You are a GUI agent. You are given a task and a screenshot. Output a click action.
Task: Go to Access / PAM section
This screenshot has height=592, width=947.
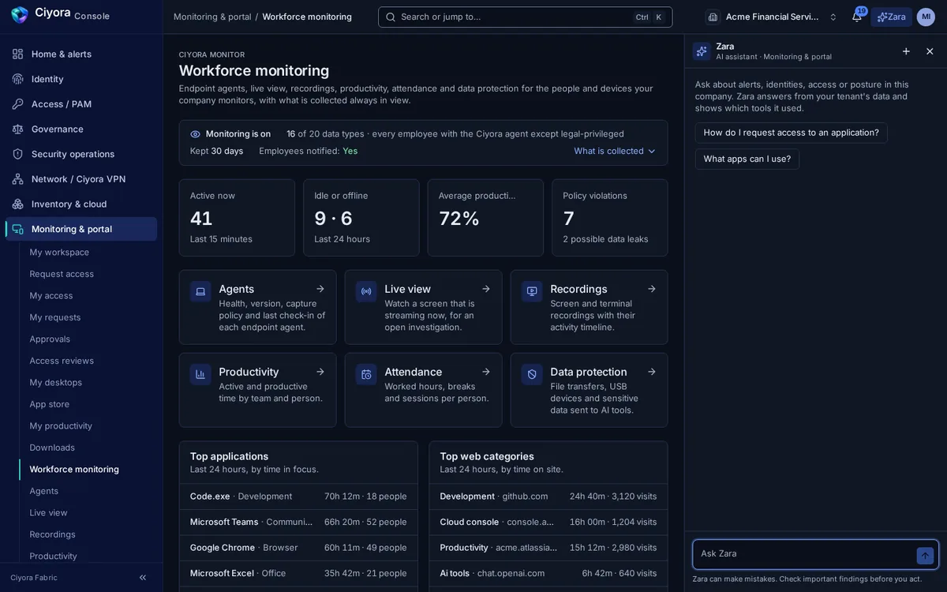tap(81, 104)
